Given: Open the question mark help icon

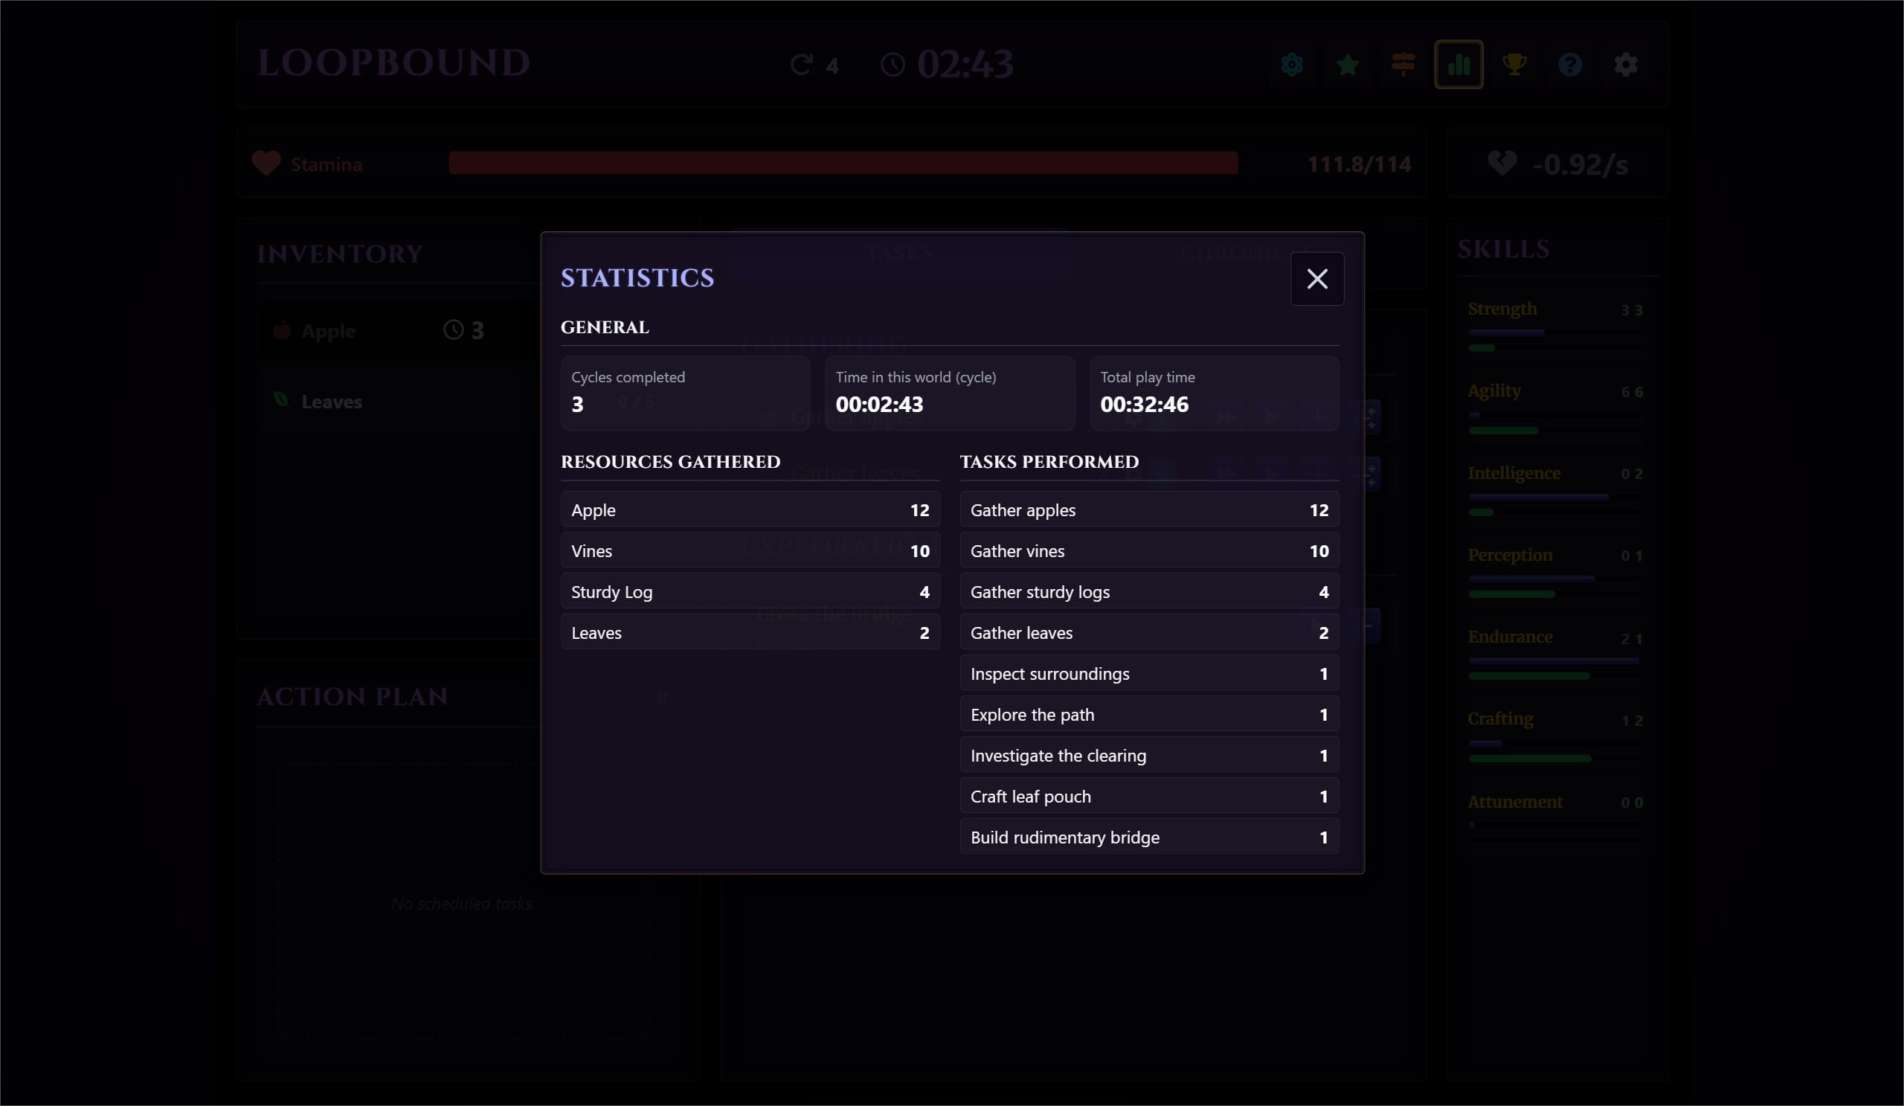Looking at the screenshot, I should [x=1570, y=65].
